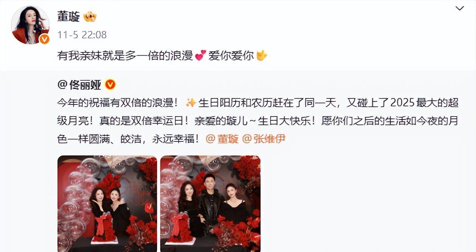Click the orange verified badge on avatar
The image size is (476, 252).
pos(44,39)
